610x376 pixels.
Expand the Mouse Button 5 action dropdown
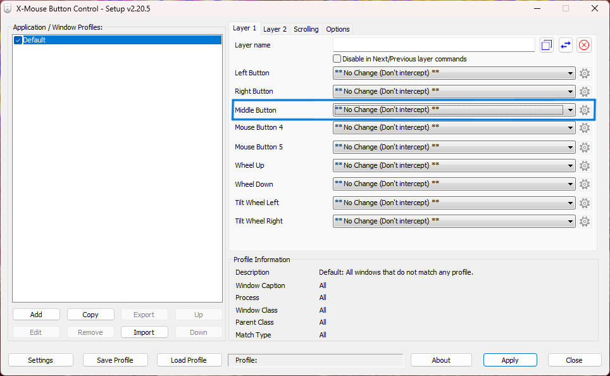click(454, 147)
